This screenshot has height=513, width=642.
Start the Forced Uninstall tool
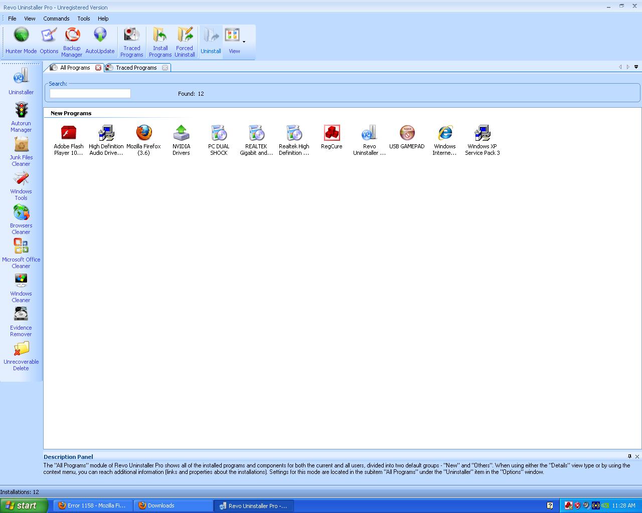[x=185, y=42]
